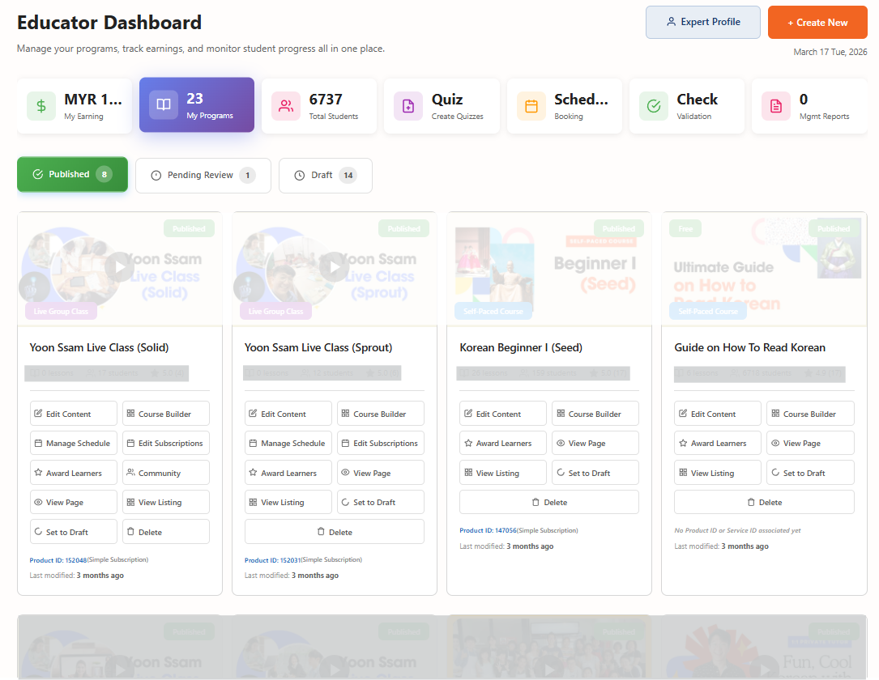Click the Schedule Booking calendar icon

[531, 106]
